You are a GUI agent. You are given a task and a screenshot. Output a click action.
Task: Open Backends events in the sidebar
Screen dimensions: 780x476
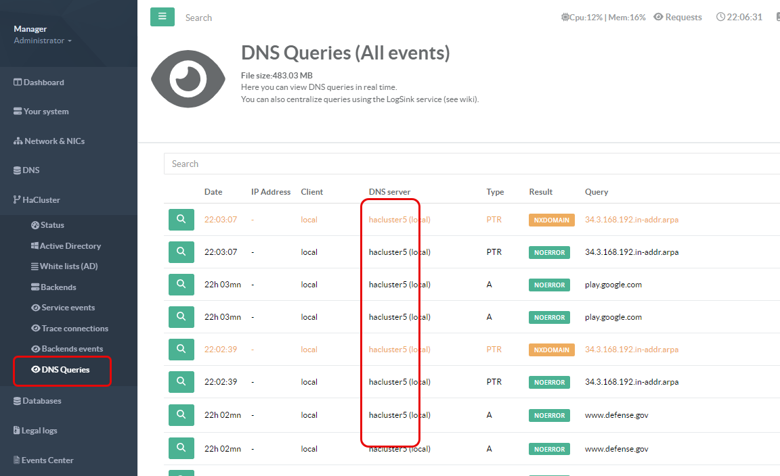(x=72, y=349)
